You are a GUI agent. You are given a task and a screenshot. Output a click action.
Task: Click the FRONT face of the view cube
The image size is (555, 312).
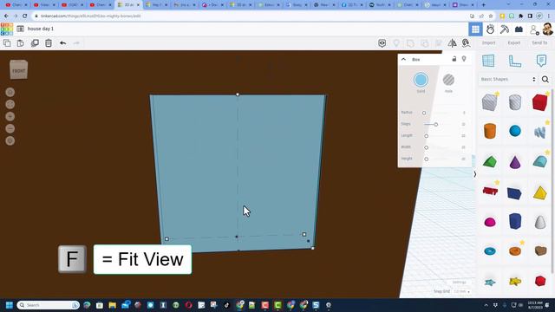point(19,71)
